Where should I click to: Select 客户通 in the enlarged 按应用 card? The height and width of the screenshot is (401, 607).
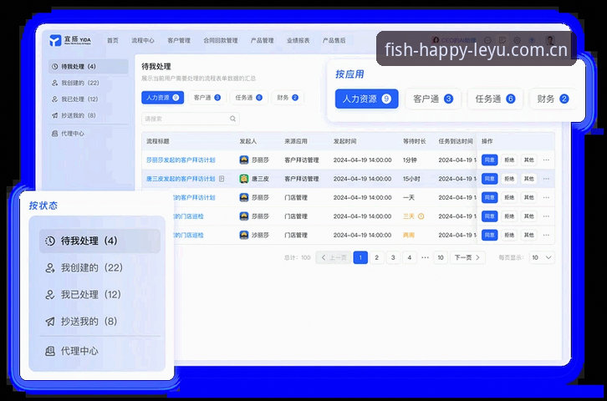(433, 99)
